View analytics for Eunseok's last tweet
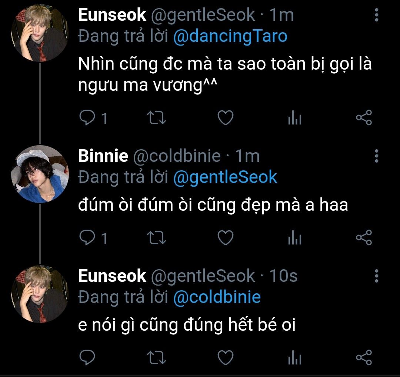Viewport: 400px width, 377px height. pyautogui.click(x=294, y=358)
